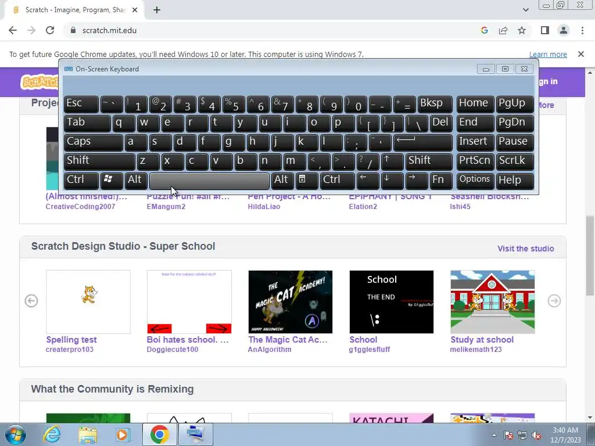
Task: Toggle the left Alt key
Action: 136,180
